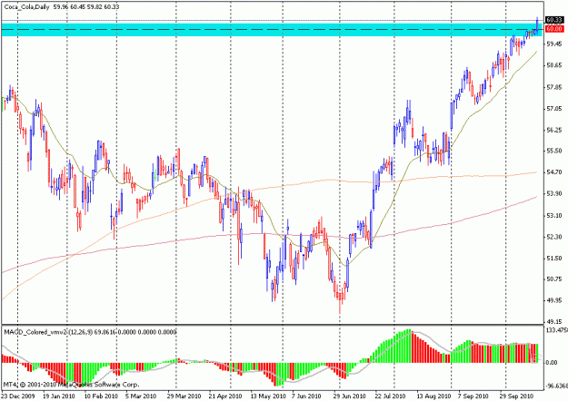Viewport: 568px width, 401px height.
Task: Click the 53.10 price axis label
Action: click(554, 216)
